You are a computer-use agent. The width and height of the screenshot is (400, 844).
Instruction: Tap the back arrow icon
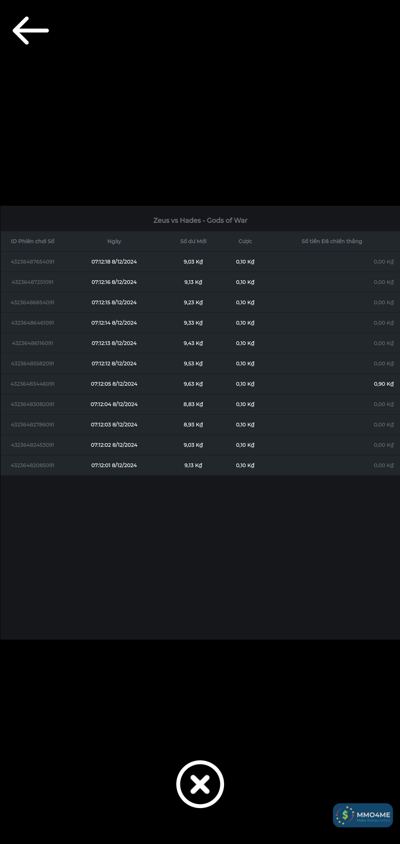(x=31, y=31)
